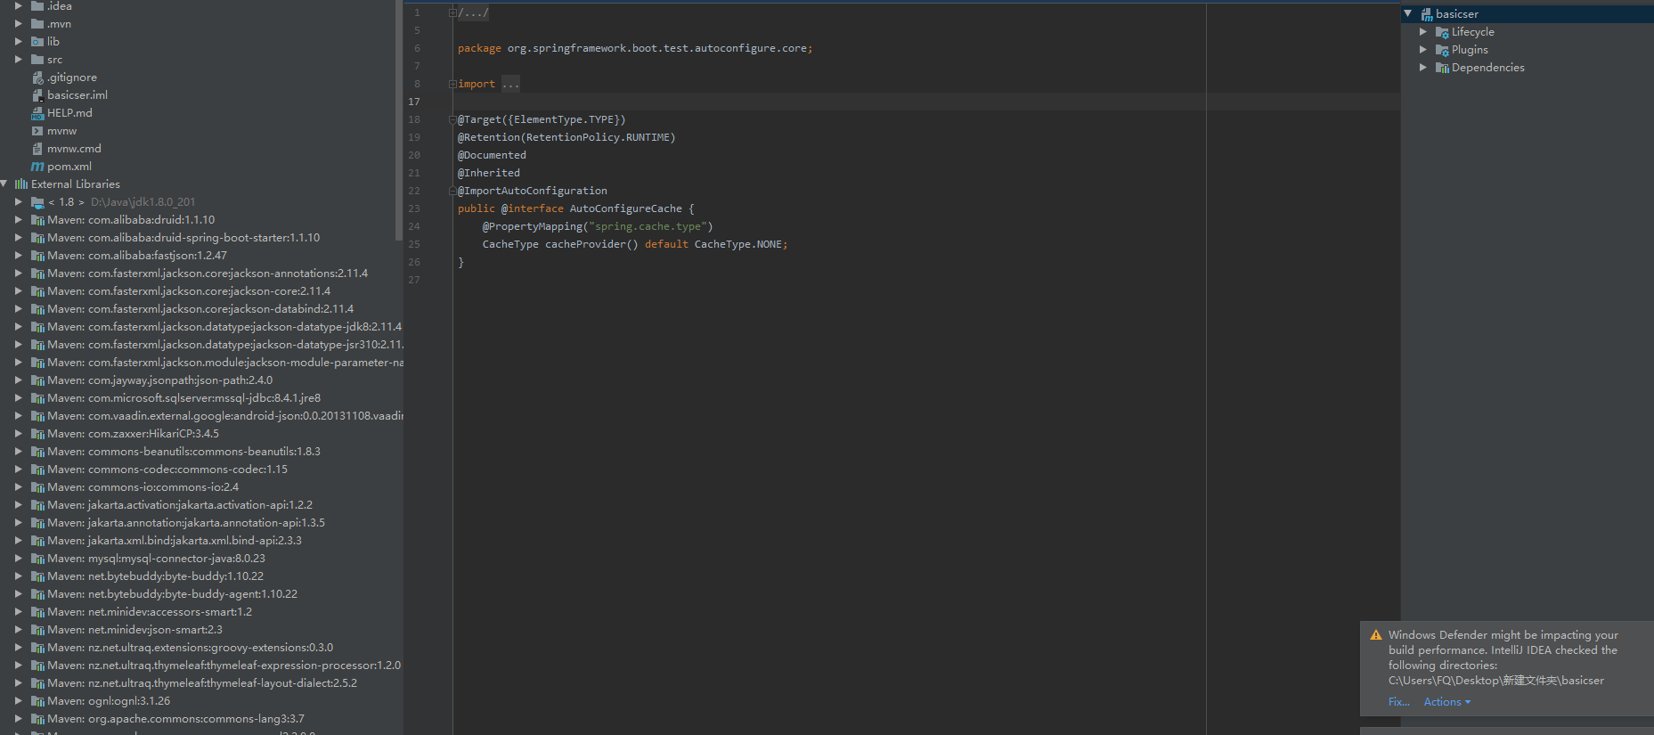1654x735 pixels.
Task: Select json-path:2.4.0 library entry
Action: pos(159,380)
